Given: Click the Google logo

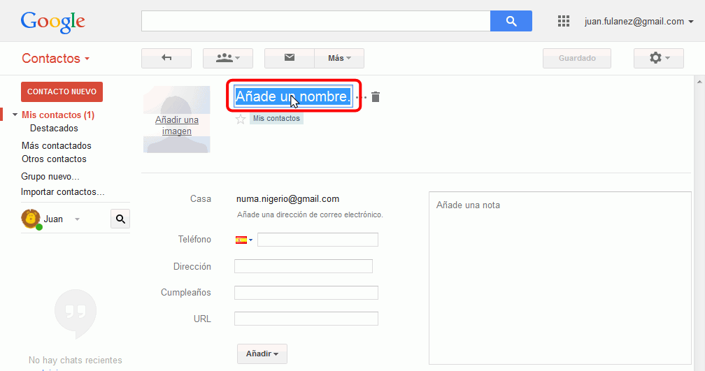Looking at the screenshot, I should point(52,22).
